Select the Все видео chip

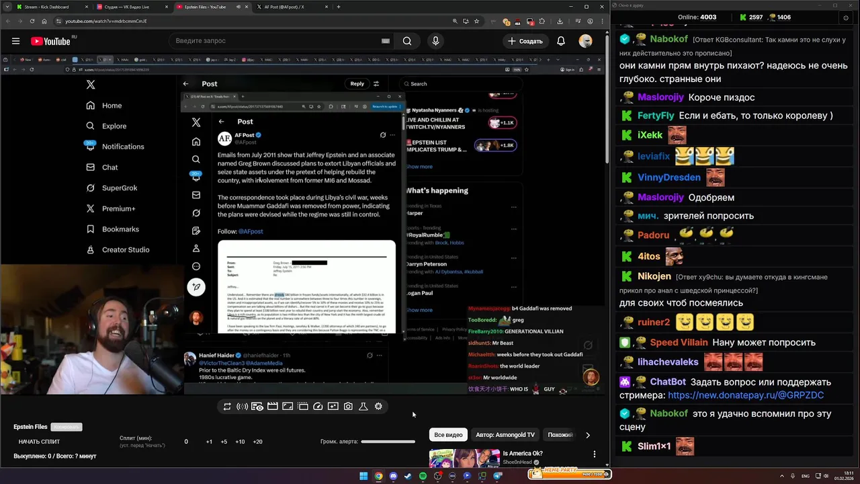[448, 435]
